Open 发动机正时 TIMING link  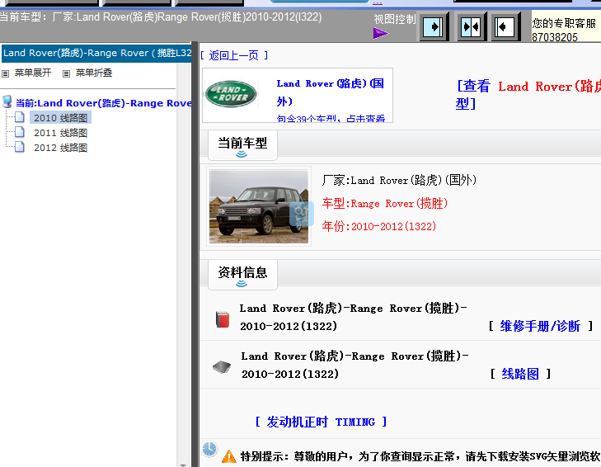[321, 422]
